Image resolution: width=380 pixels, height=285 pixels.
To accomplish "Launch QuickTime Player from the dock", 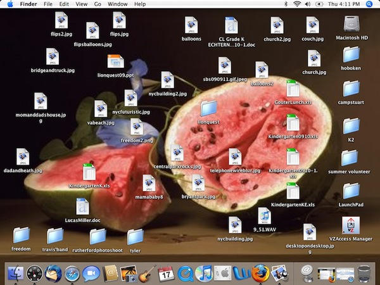I will tap(185, 274).
